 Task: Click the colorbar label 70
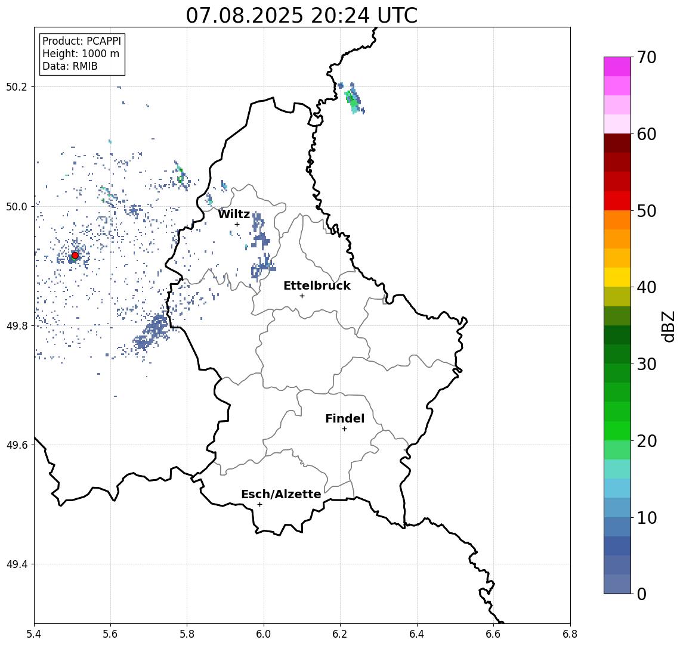pyautogui.click(x=647, y=57)
